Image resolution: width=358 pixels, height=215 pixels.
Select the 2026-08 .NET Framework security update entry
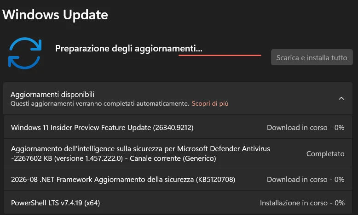(178, 180)
